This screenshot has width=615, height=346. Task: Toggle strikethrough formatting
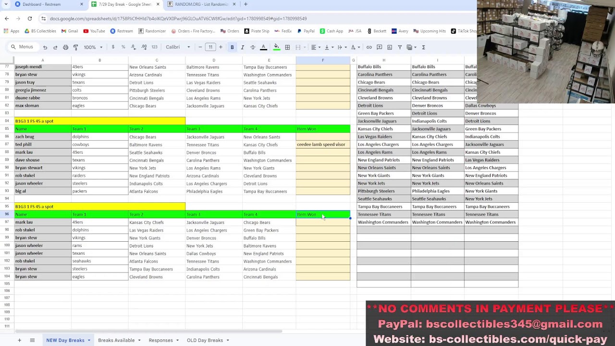pos(253,47)
